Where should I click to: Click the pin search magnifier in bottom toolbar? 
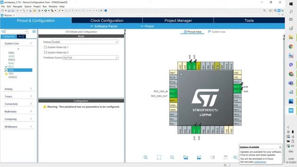pyautogui.click(x=235, y=157)
